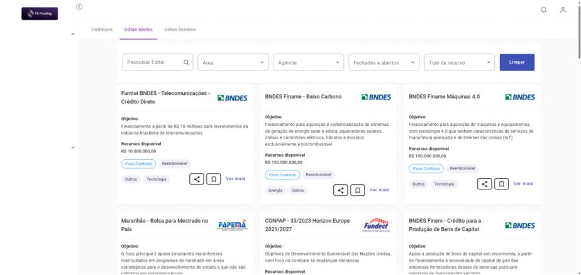
Task: Open user profile icon
Action: coord(563,10)
